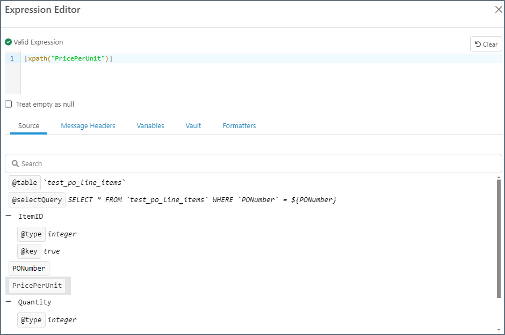Image resolution: width=505 pixels, height=335 pixels.
Task: Switch to the Variables tab
Action: click(150, 126)
